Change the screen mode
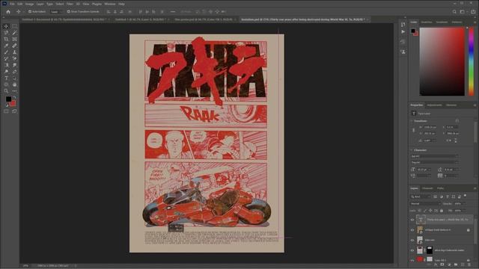The width and height of the screenshot is (479, 269). pyautogui.click(x=14, y=111)
